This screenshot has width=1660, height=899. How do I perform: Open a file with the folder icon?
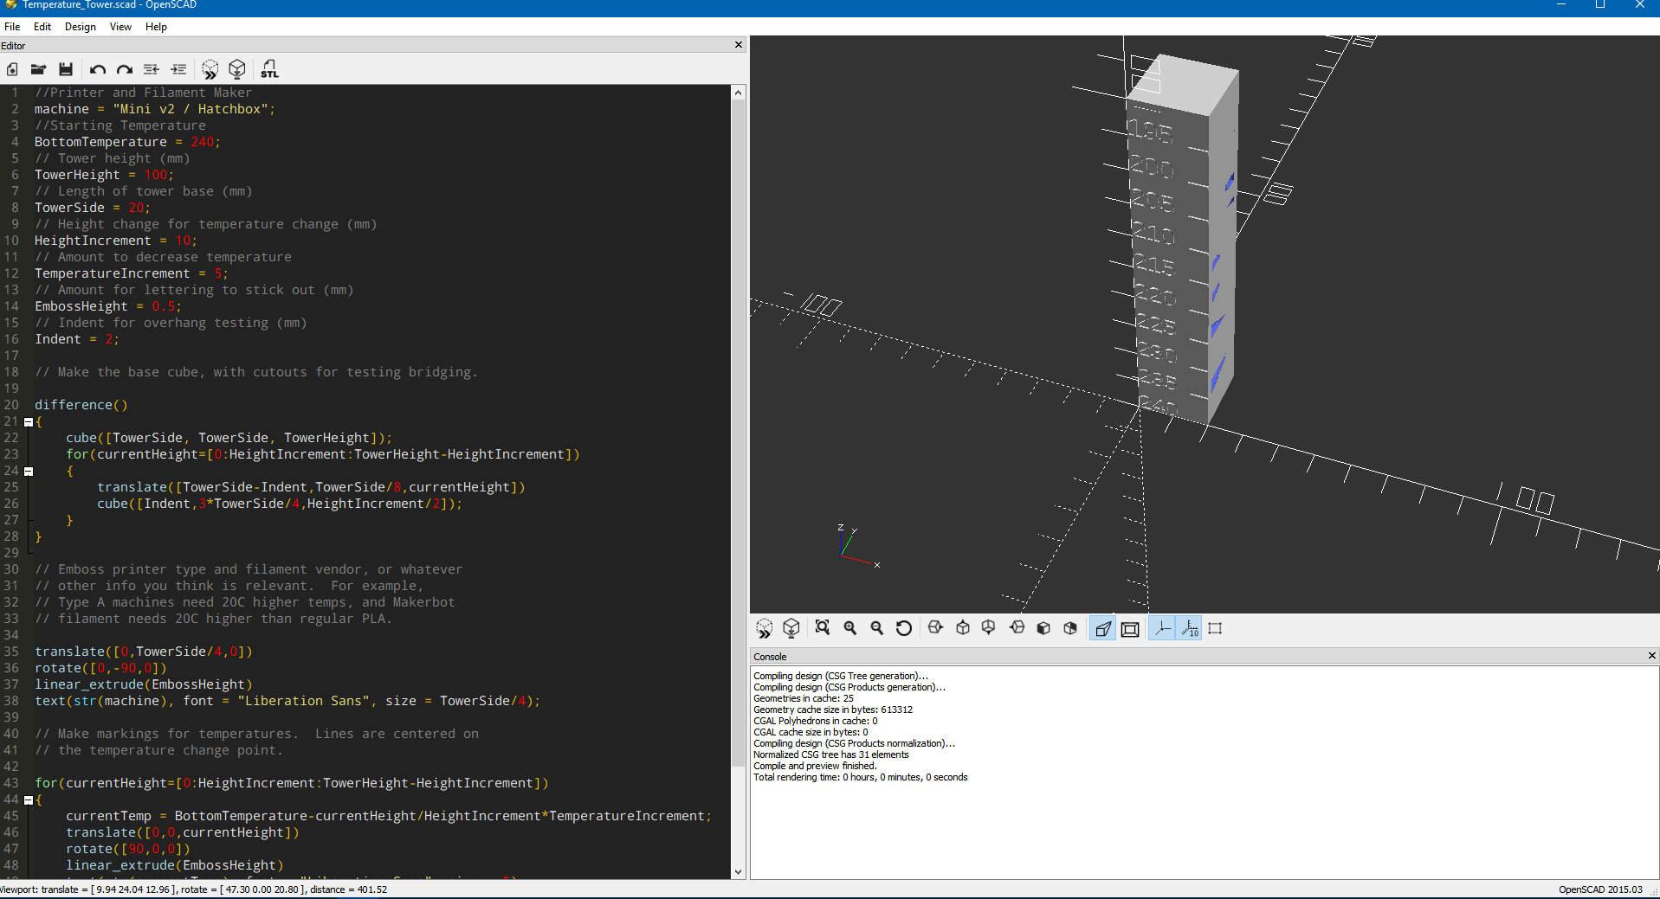(38, 69)
